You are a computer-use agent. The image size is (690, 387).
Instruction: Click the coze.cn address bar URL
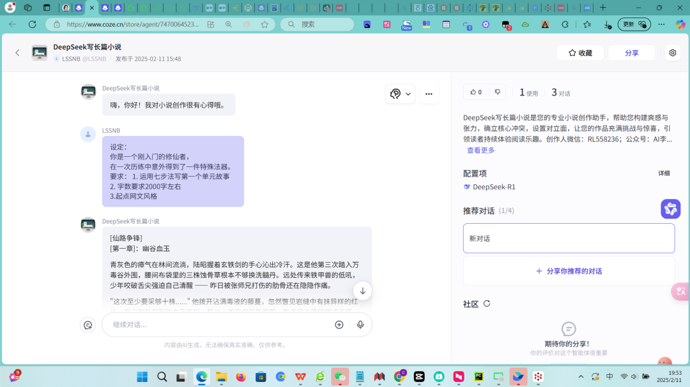pos(132,24)
